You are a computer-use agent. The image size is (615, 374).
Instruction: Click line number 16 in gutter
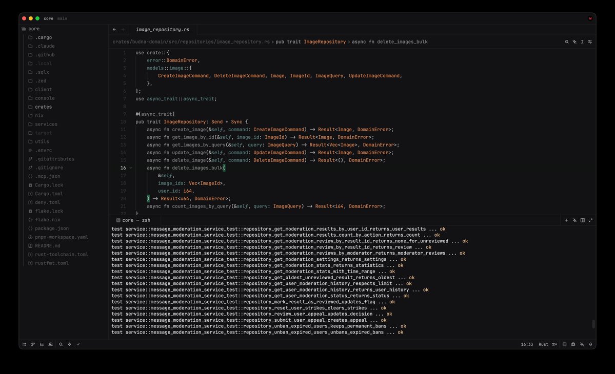tap(123, 168)
